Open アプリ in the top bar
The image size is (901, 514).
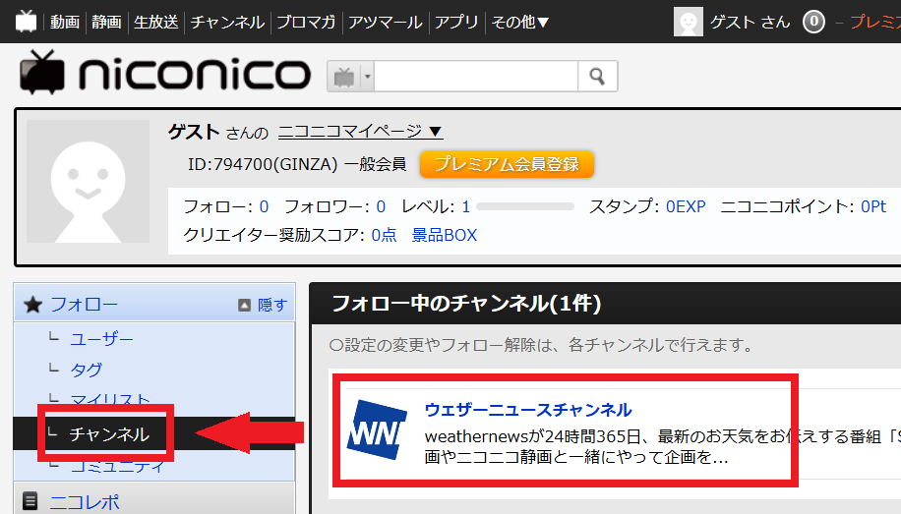(x=456, y=22)
